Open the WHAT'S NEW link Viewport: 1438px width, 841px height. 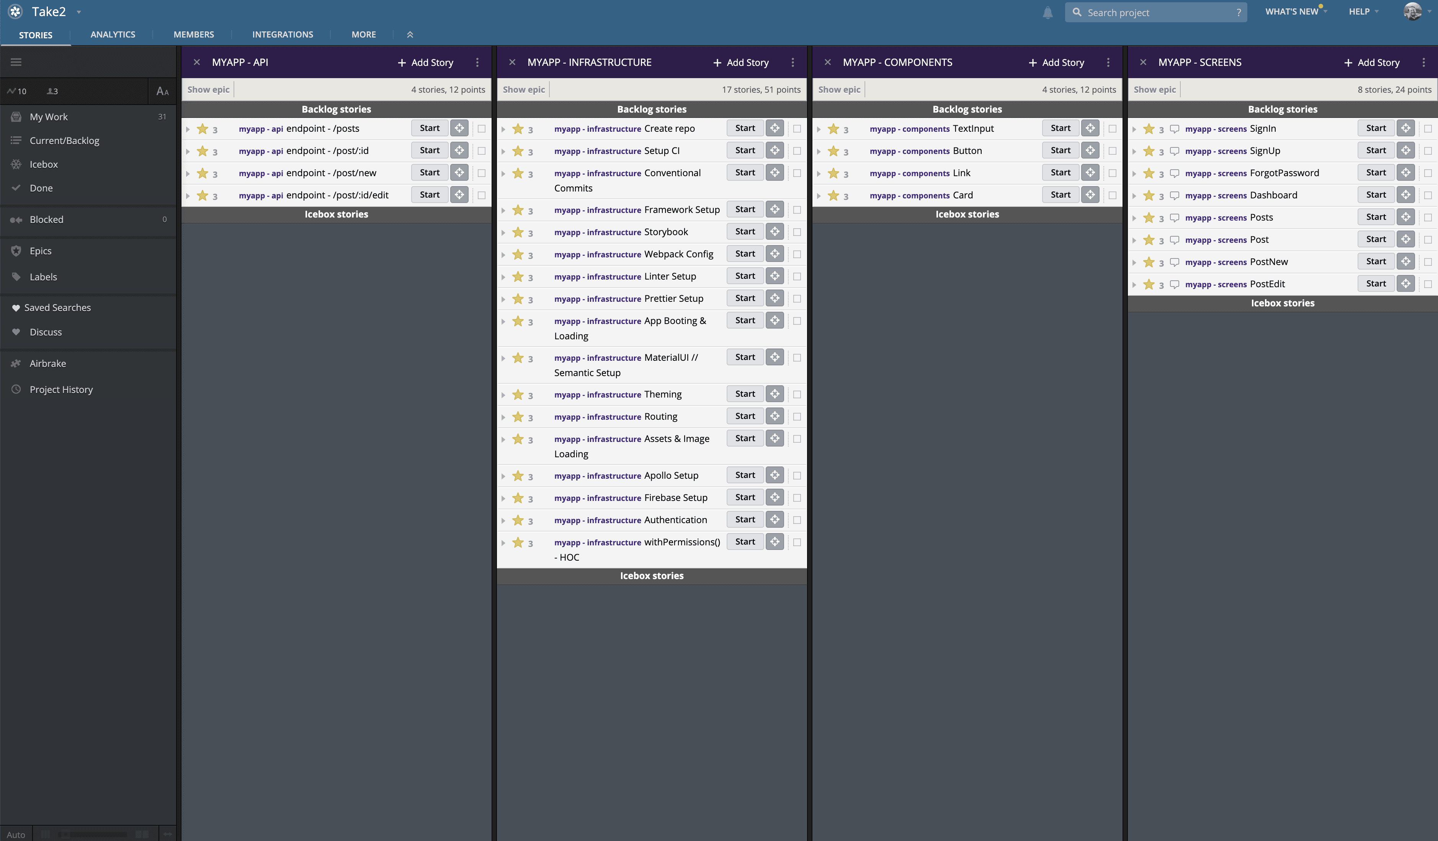tap(1292, 11)
